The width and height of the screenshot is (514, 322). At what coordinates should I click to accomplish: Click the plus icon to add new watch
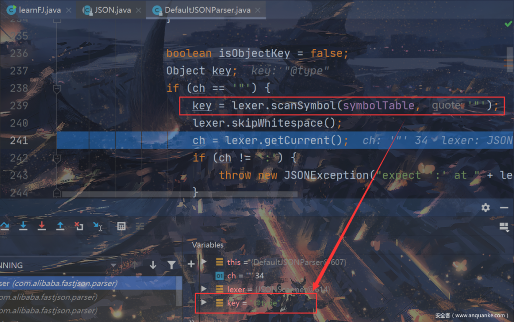191,264
